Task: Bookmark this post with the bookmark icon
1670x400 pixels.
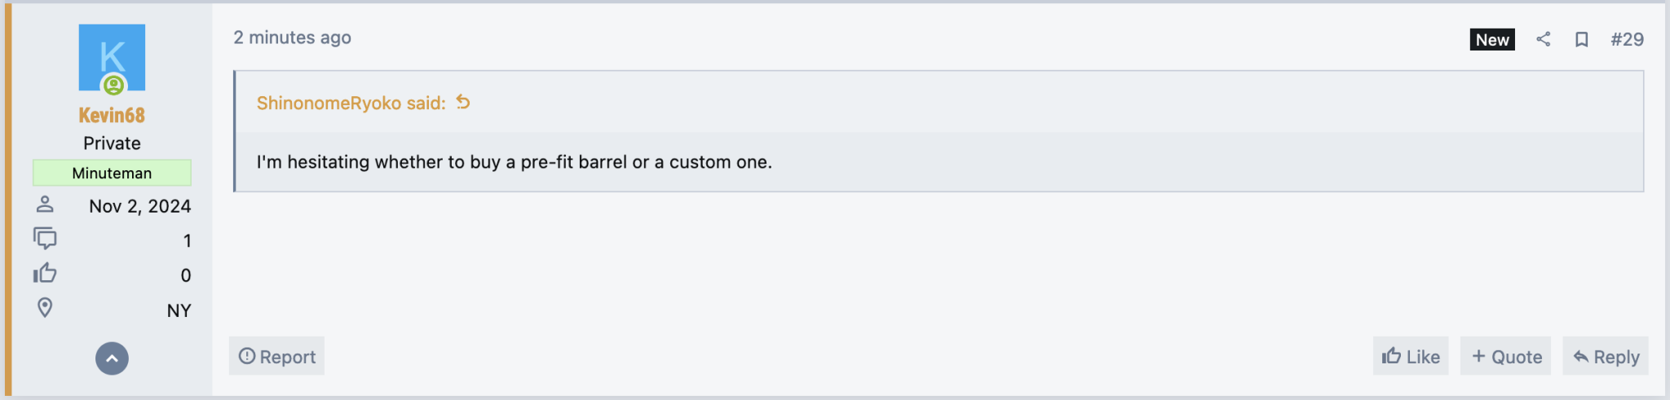Action: 1581,39
